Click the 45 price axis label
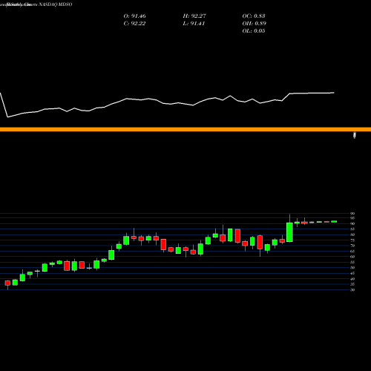 point(352,273)
